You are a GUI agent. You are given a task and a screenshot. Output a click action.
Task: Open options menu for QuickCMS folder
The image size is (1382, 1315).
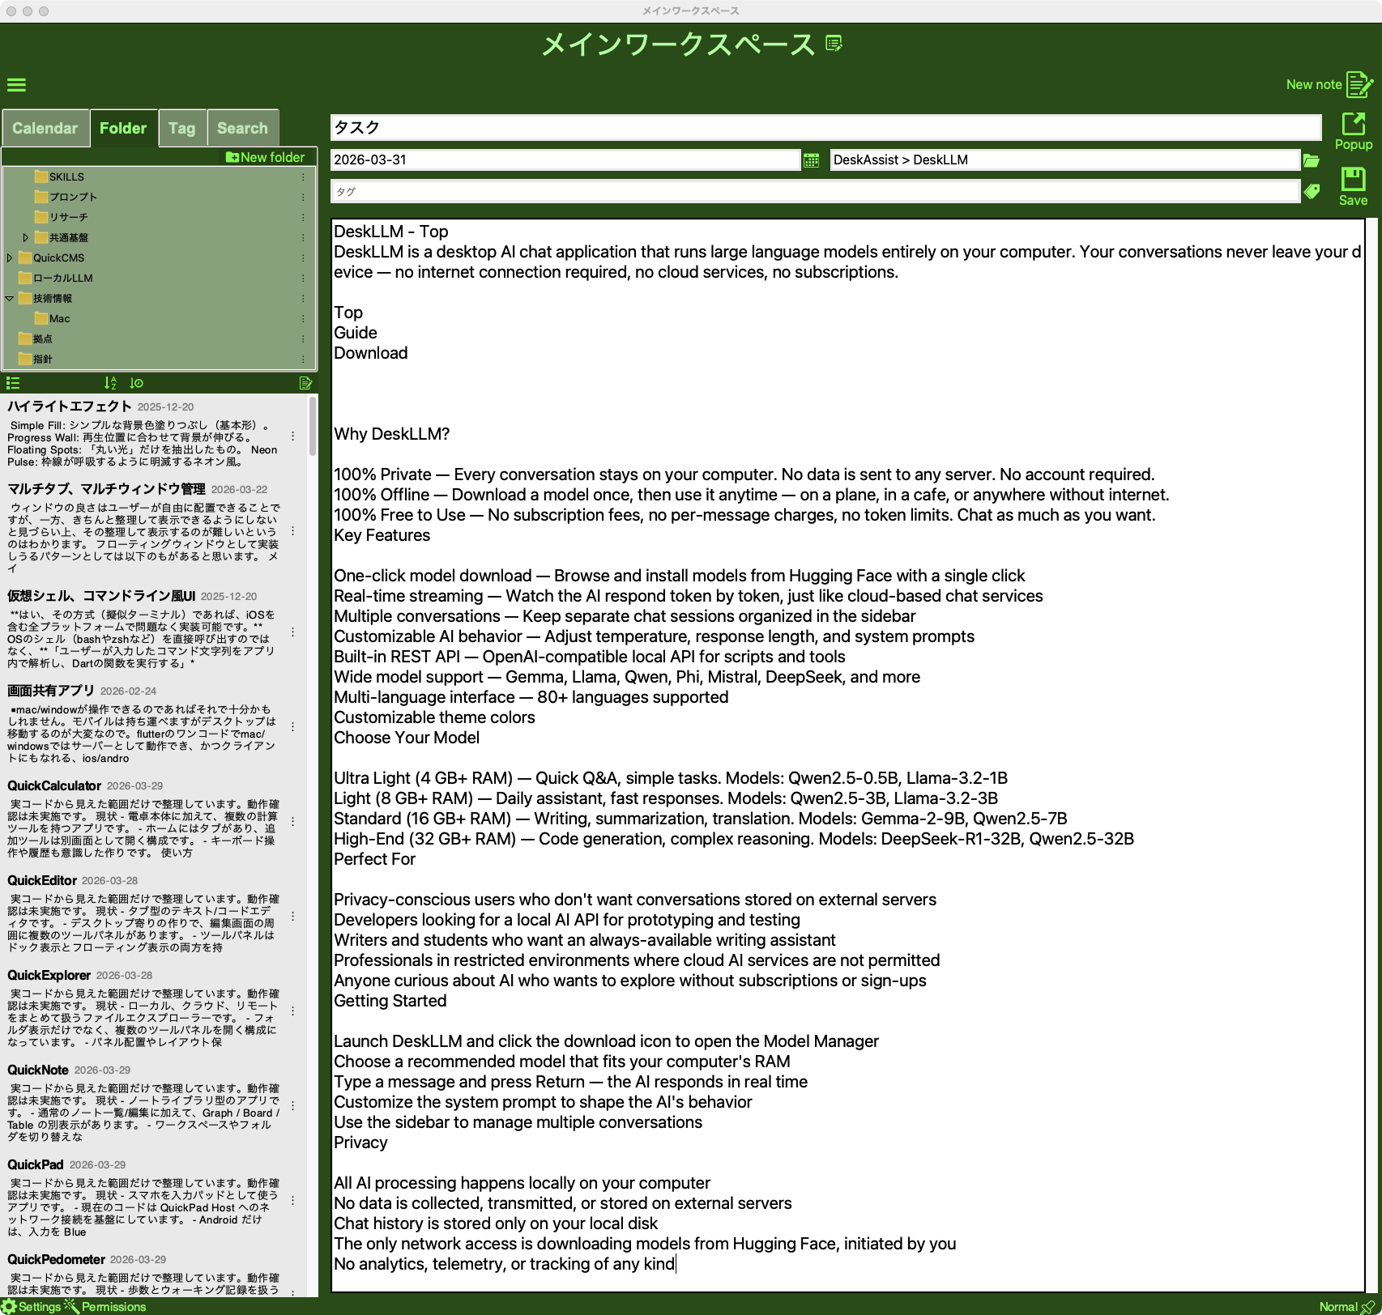303,257
